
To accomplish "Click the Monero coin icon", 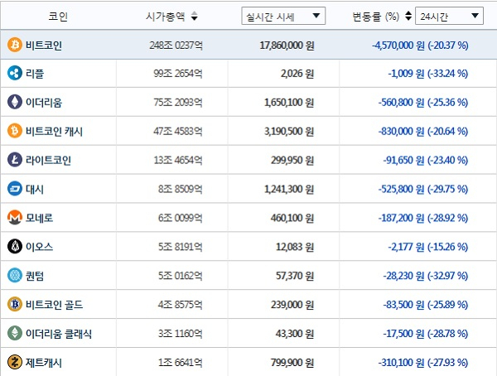I will tap(15, 218).
